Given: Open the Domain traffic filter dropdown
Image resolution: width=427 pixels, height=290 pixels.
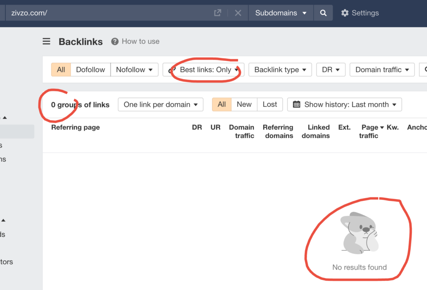Looking at the screenshot, I should point(382,70).
